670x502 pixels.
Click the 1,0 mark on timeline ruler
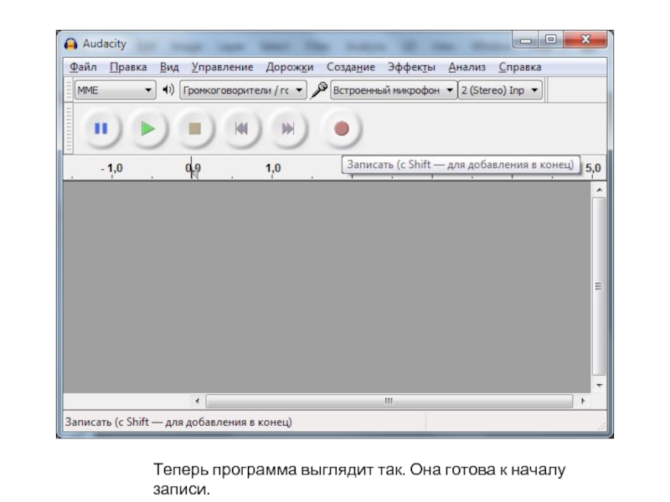point(273,168)
